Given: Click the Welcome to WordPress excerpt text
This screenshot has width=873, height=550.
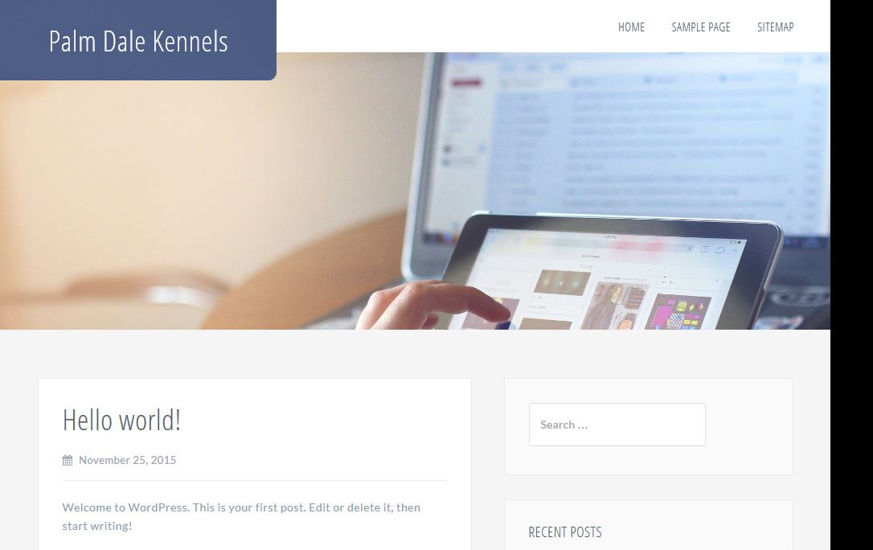Looking at the screenshot, I should (241, 516).
